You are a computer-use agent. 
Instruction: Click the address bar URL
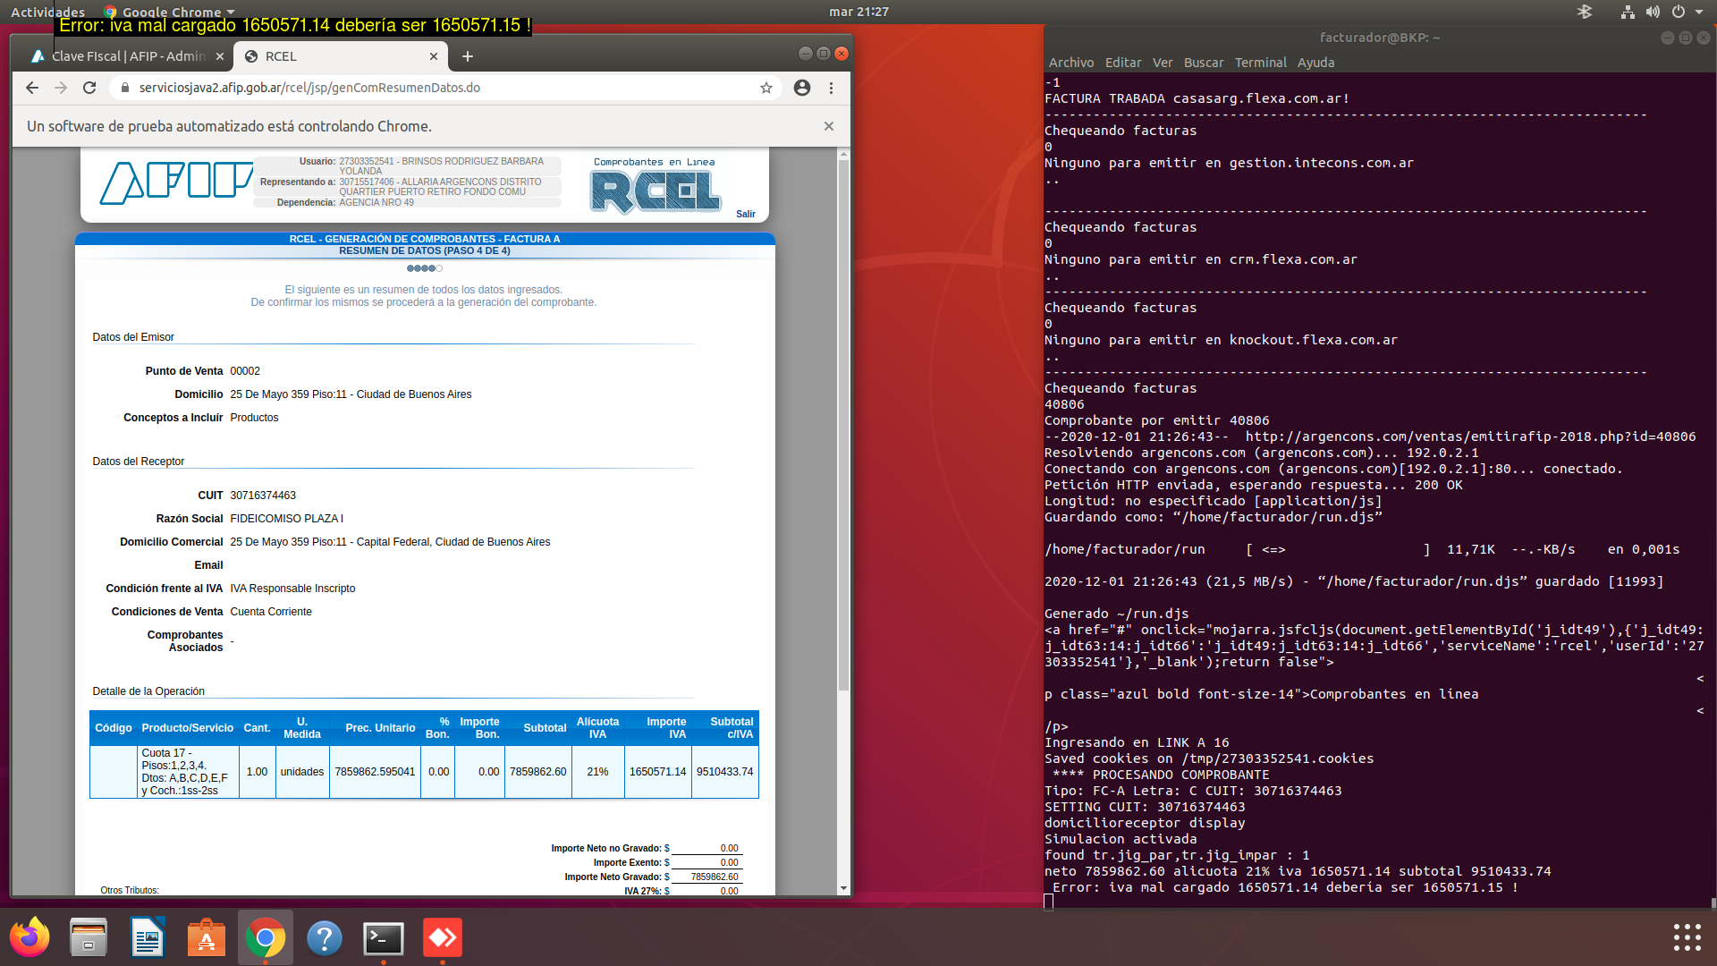coord(309,88)
